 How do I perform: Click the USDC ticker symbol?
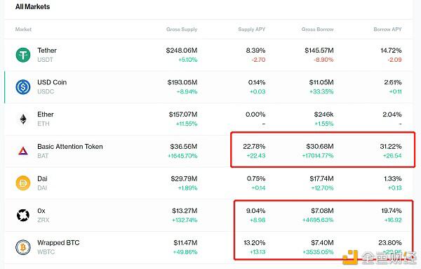pos(46,91)
